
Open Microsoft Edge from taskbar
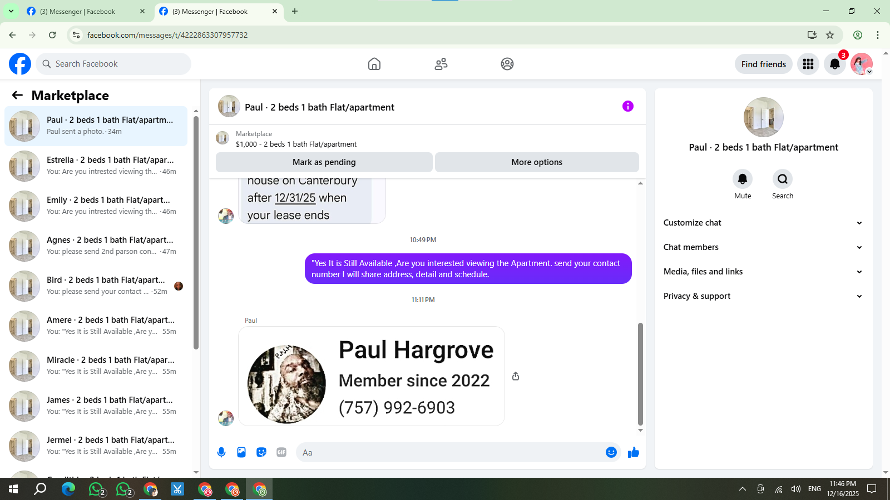(x=68, y=489)
